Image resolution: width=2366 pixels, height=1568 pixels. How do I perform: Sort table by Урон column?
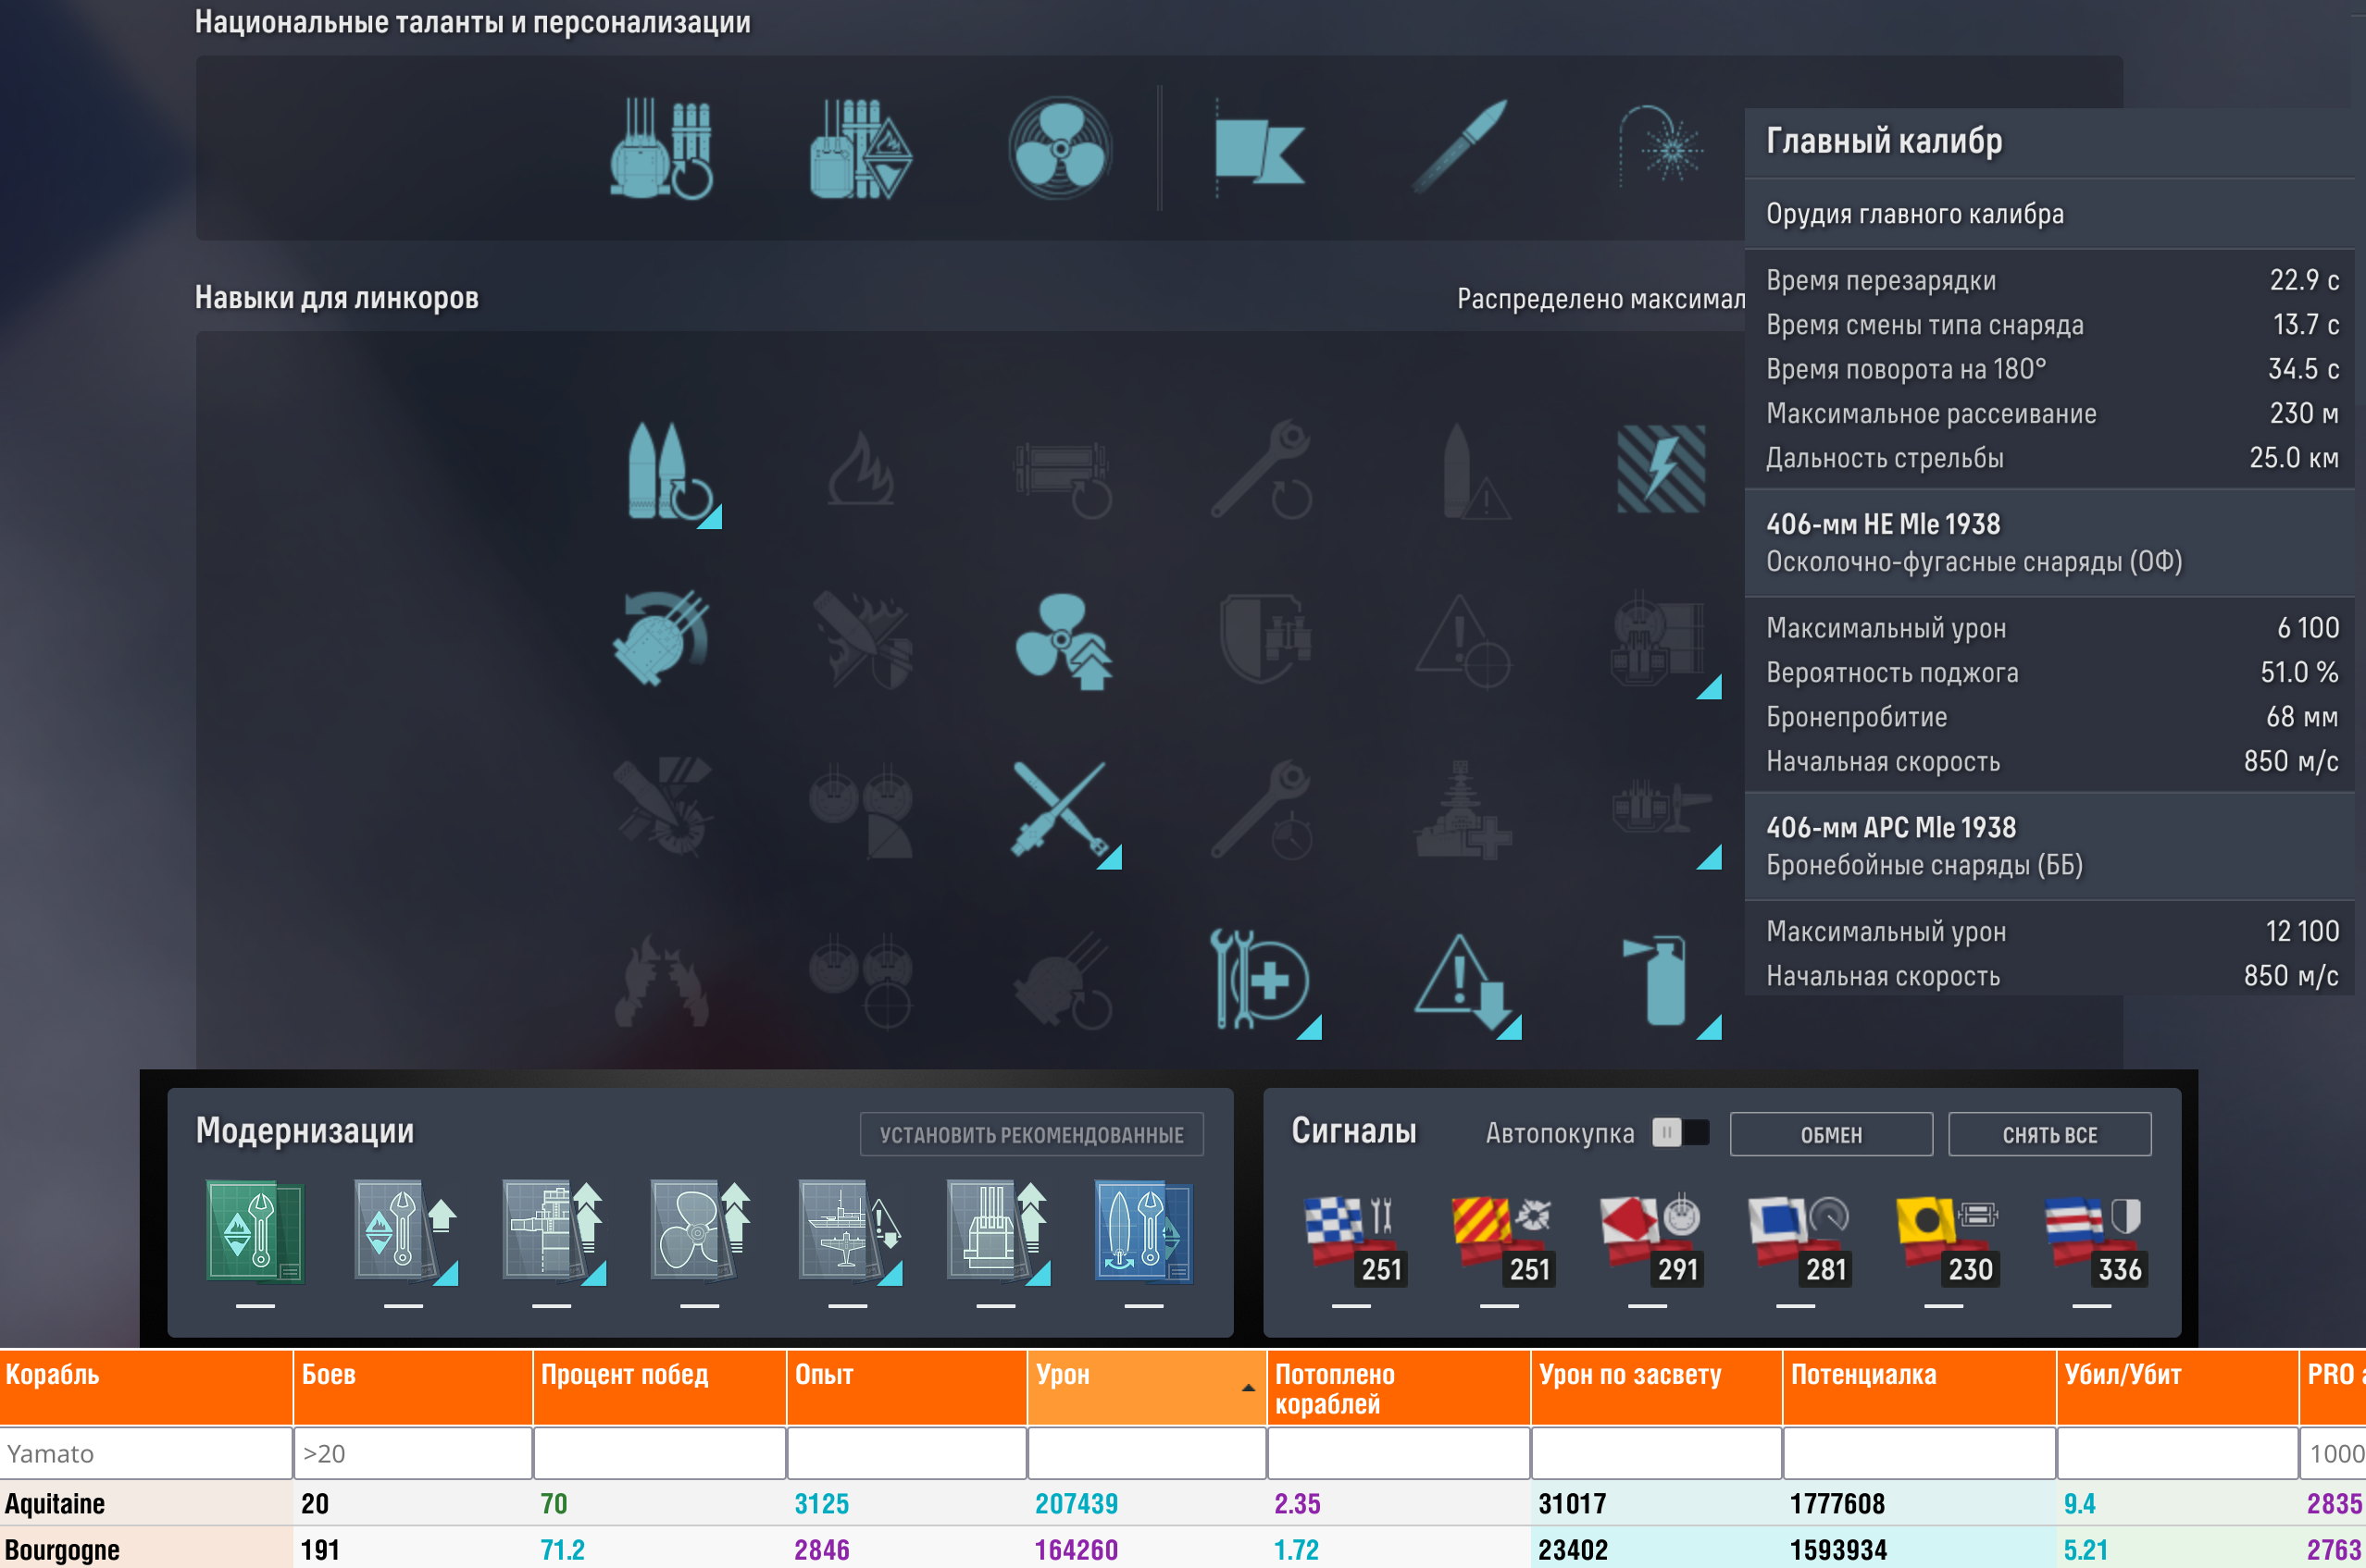tap(1144, 1385)
